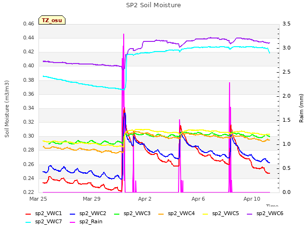This screenshot has width=308, height=231.
Task: Click the Soil Moisture (m3/m3) axis label
Action: click(x=7, y=109)
